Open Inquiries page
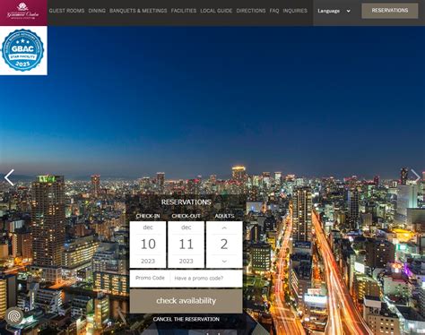This screenshot has width=425, height=335. pyautogui.click(x=295, y=11)
